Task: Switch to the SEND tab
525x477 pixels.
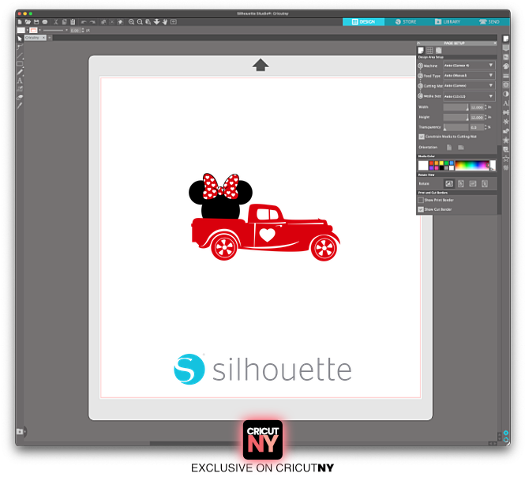Action: 489,22
